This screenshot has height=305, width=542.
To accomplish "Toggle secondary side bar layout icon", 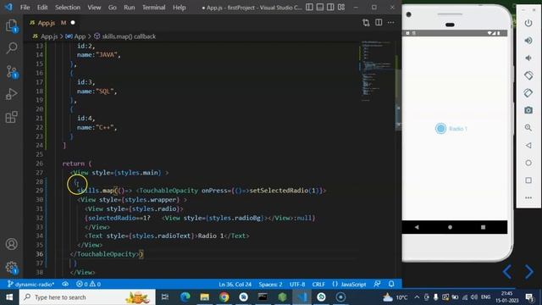I will coord(330,8).
